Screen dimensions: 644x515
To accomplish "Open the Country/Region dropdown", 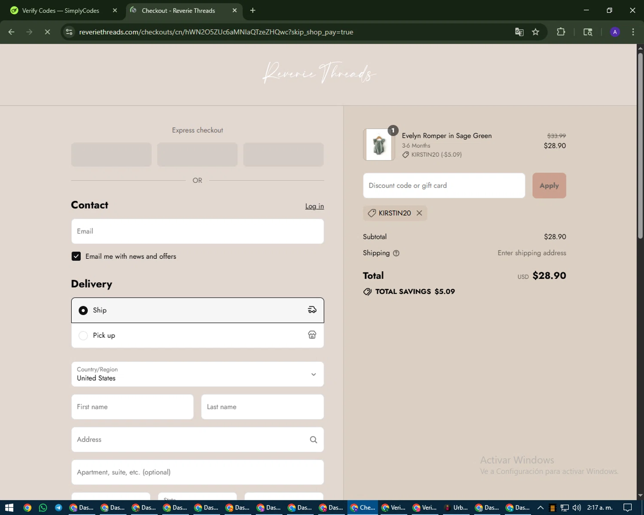I will 197,374.
